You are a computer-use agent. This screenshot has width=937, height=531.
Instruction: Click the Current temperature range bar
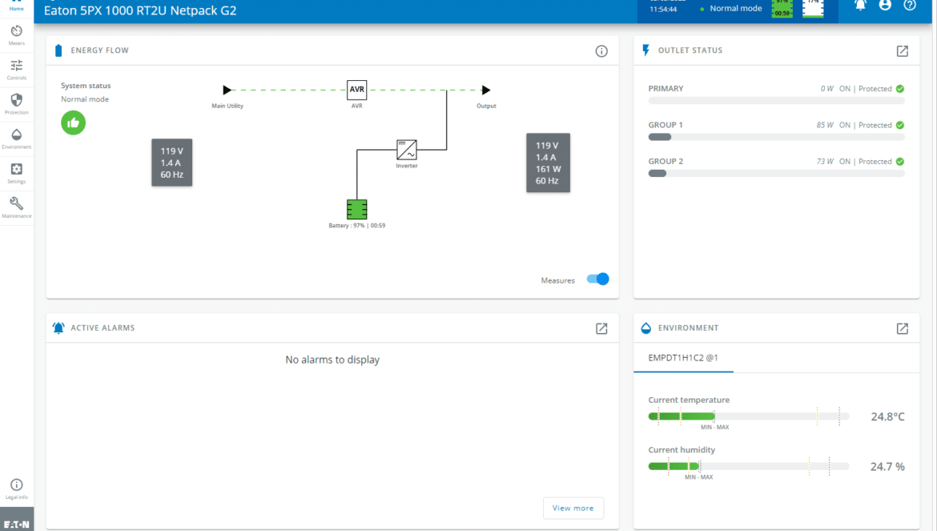749,416
